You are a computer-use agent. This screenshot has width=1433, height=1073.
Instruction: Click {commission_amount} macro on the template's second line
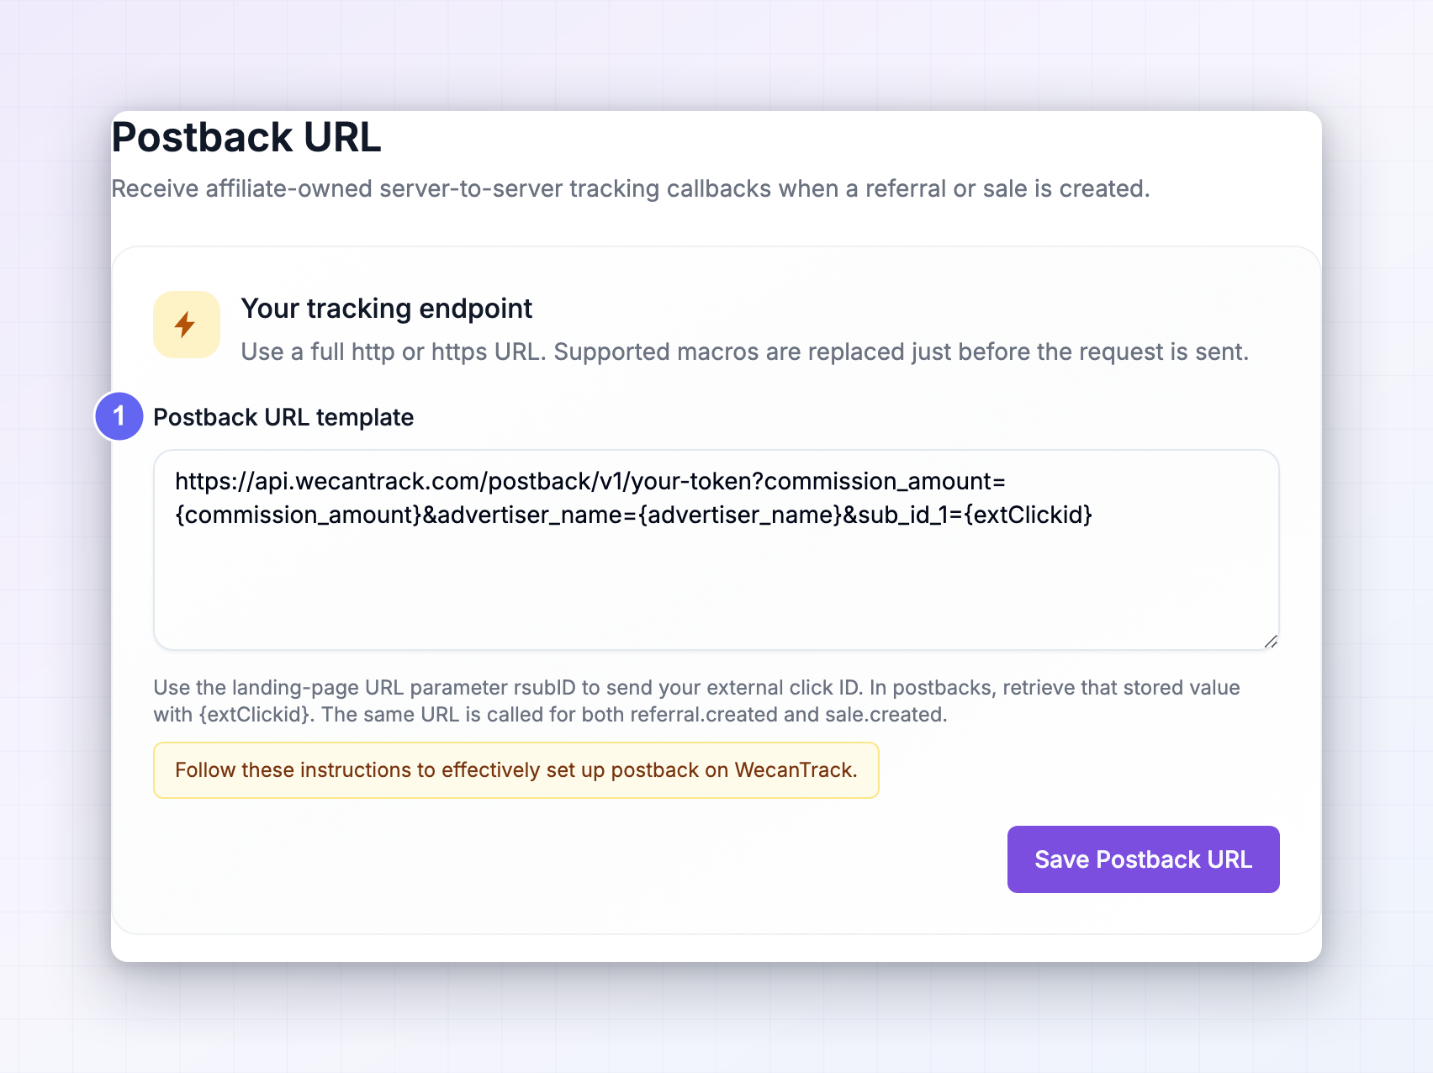pos(298,515)
